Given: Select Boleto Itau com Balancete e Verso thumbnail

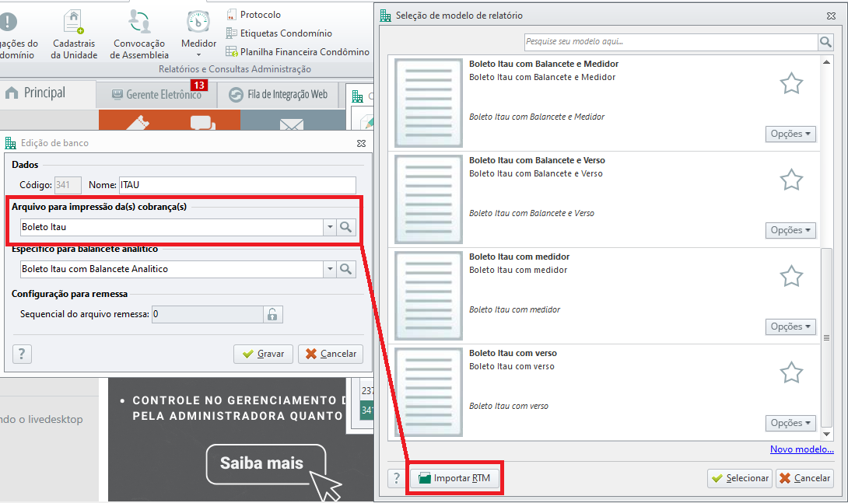Looking at the screenshot, I should coord(429,199).
